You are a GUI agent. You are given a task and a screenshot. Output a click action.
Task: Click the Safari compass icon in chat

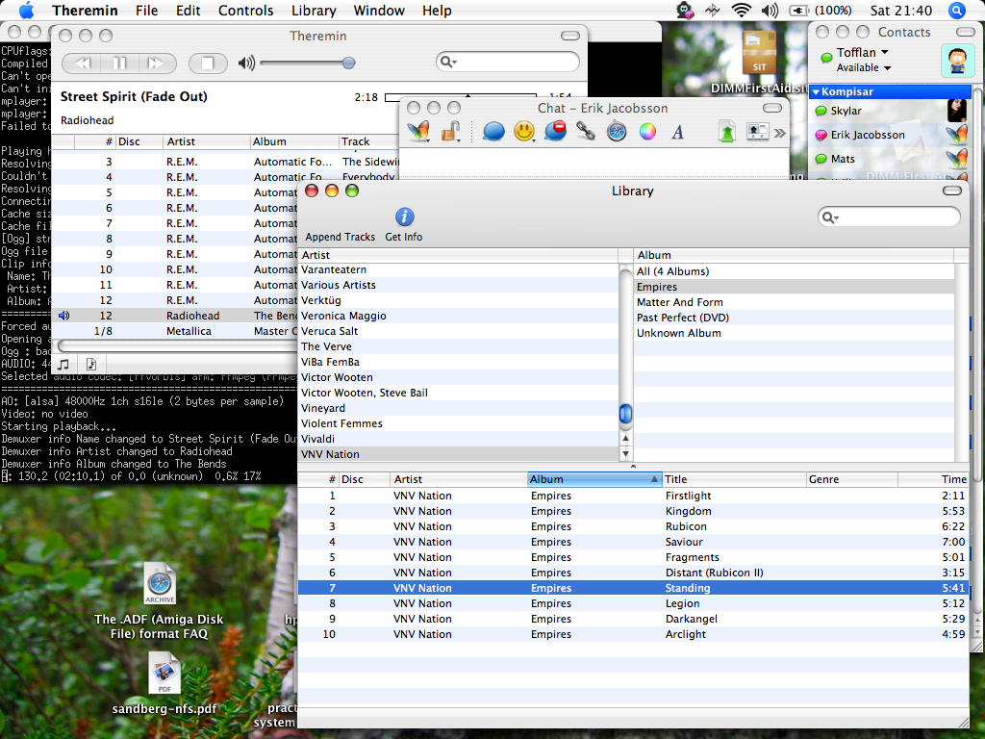pyautogui.click(x=617, y=132)
